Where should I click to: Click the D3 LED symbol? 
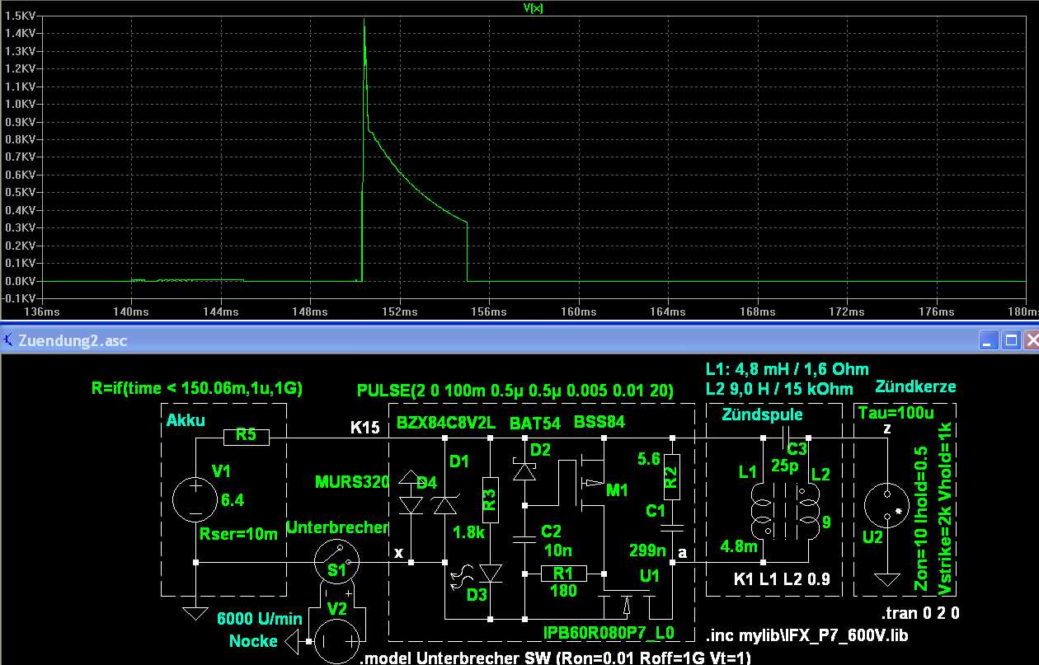pyautogui.click(x=490, y=573)
